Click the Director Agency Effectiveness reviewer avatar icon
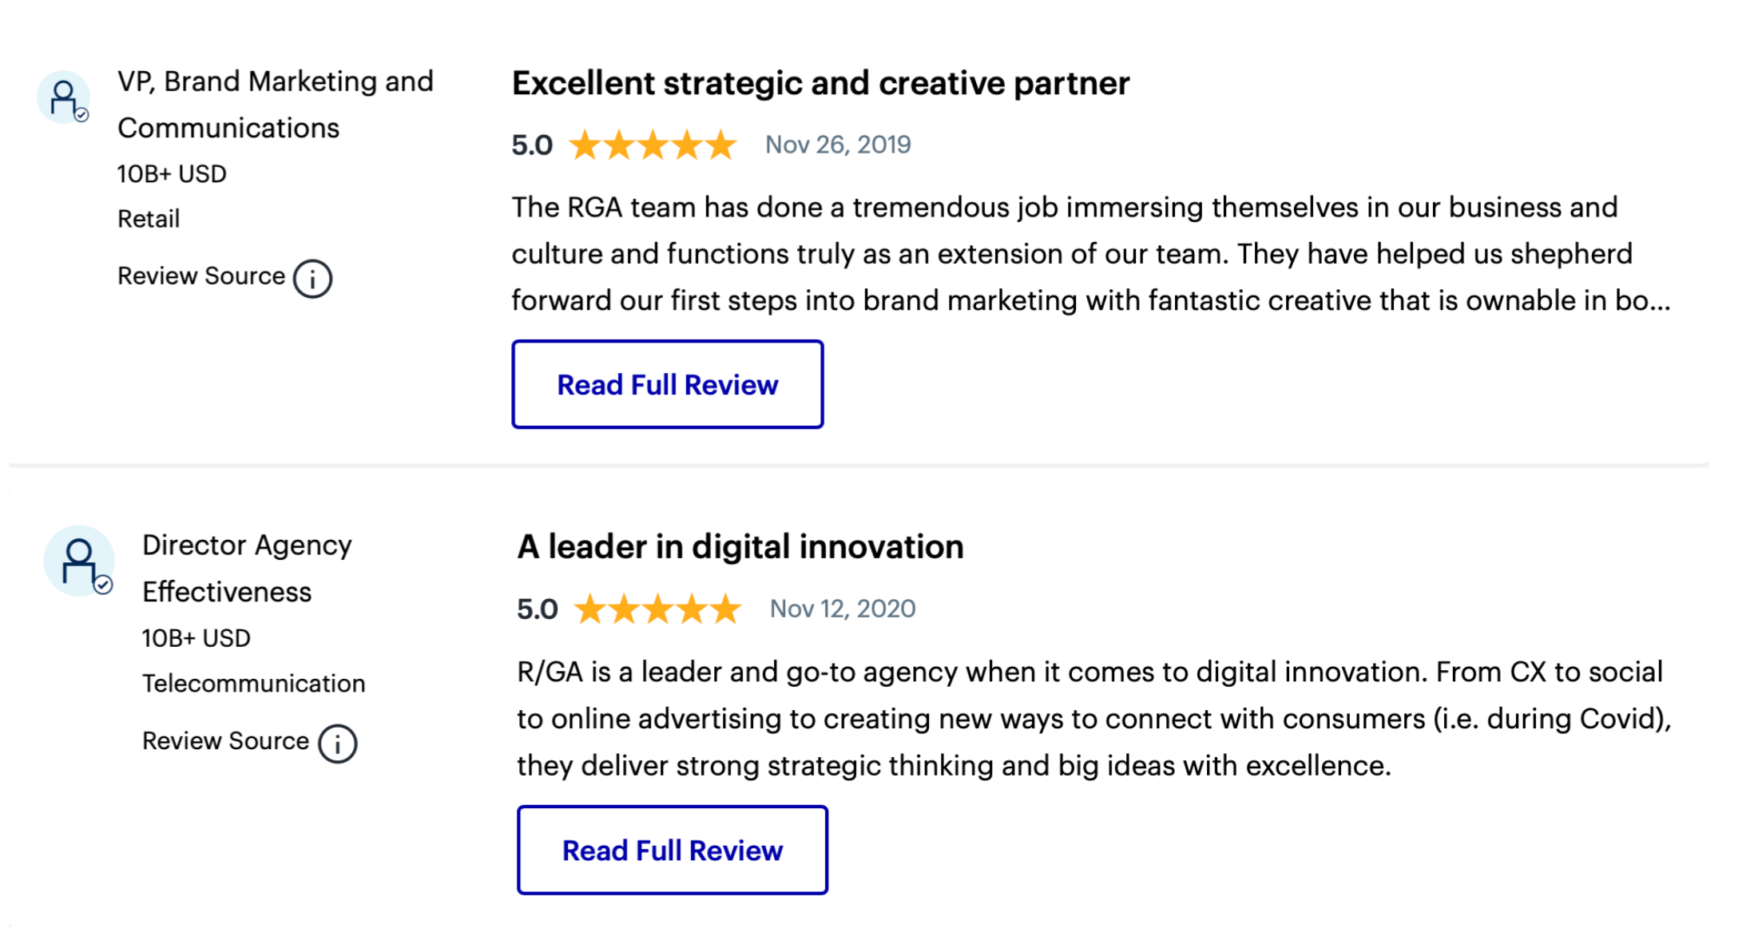Image resolution: width=1762 pixels, height=944 pixels. pyautogui.click(x=78, y=561)
